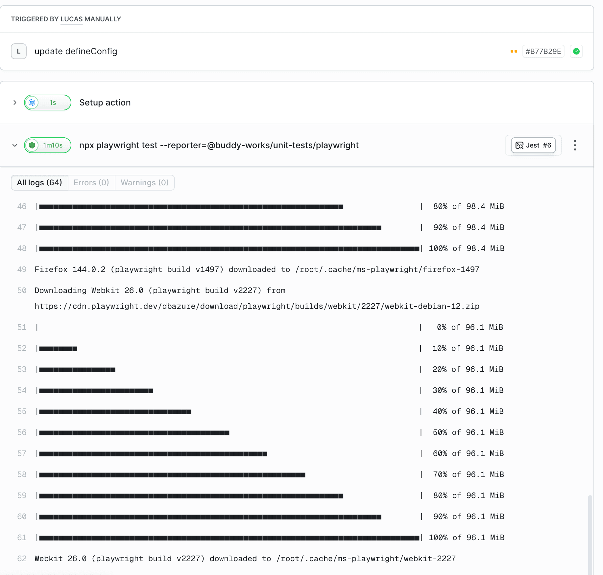Screen dimensions: 603x575
Task: Select the All logs (64) tab
Action: [39, 182]
